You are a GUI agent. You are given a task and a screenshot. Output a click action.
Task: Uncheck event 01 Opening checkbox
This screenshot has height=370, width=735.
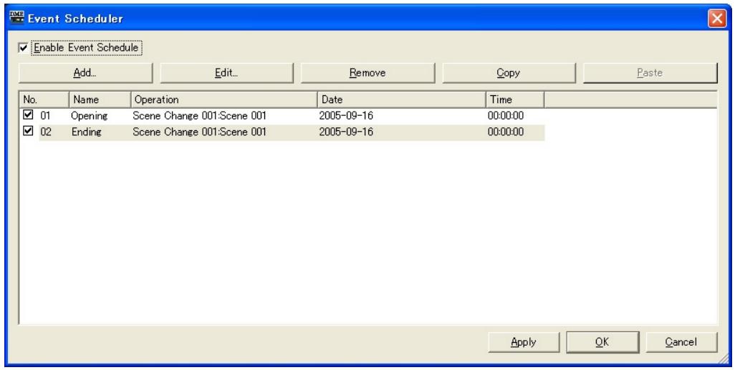tap(28, 115)
